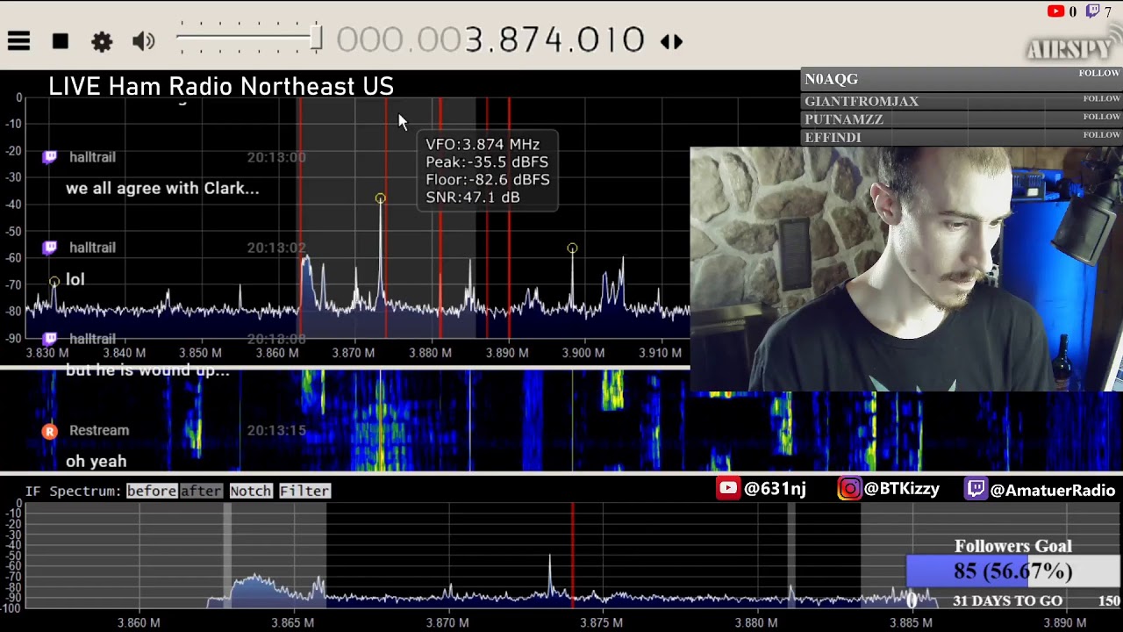Click the YouTube icon next to @631nj
This screenshot has height=632, width=1123.
pyautogui.click(x=728, y=489)
